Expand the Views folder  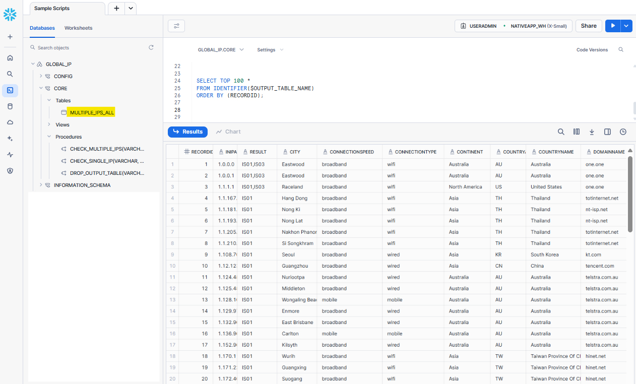49,124
